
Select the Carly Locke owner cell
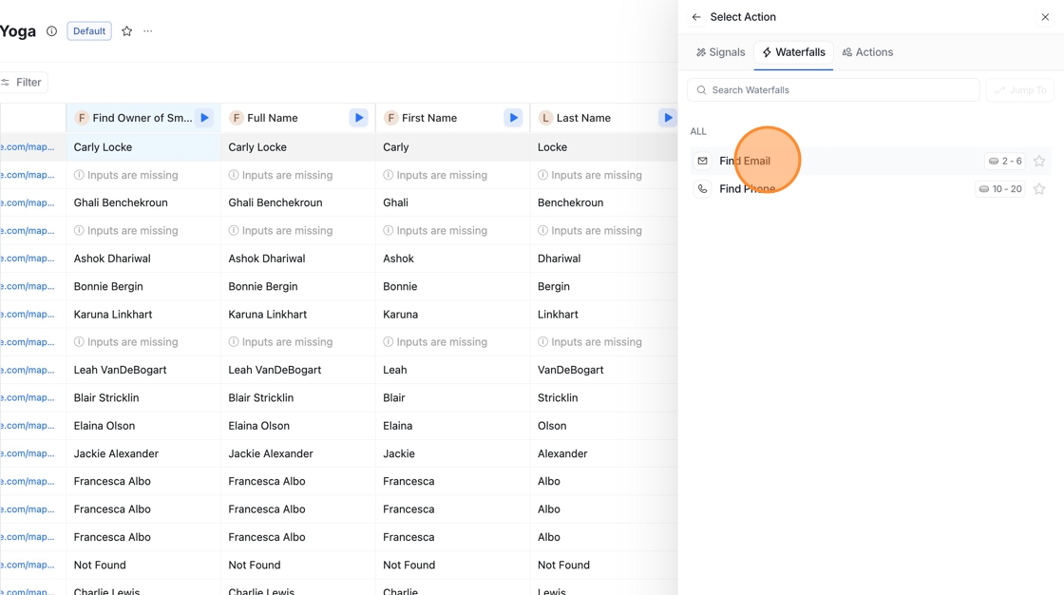pyautogui.click(x=143, y=147)
